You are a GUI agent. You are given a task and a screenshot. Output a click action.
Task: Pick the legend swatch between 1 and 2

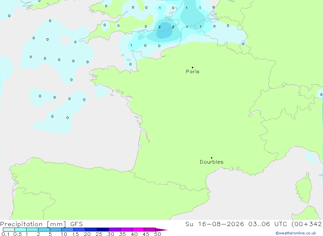pos(32,230)
